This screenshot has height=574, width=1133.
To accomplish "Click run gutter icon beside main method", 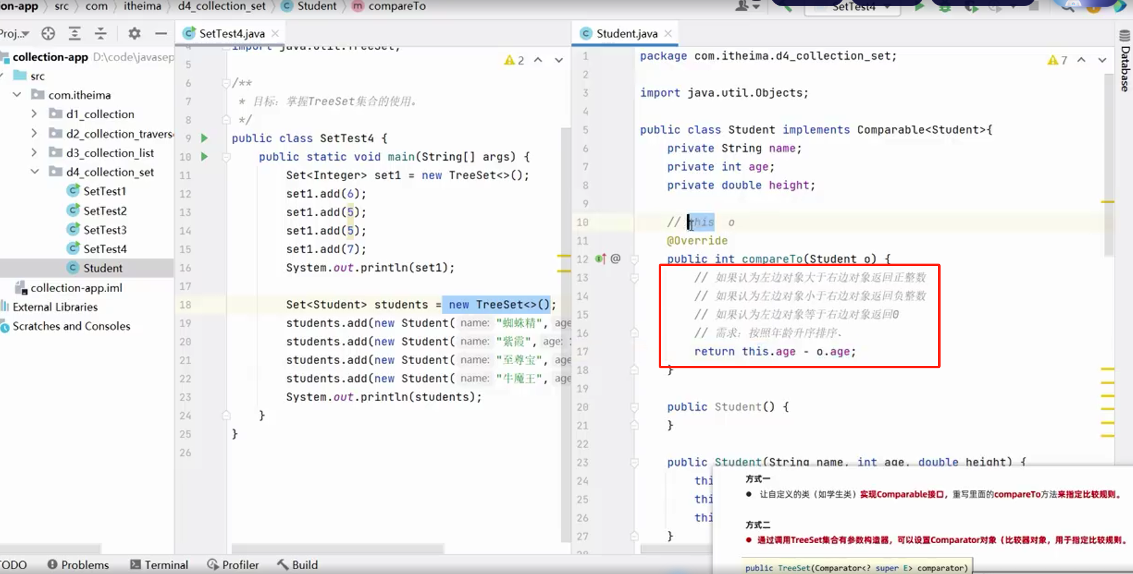I will coord(204,156).
